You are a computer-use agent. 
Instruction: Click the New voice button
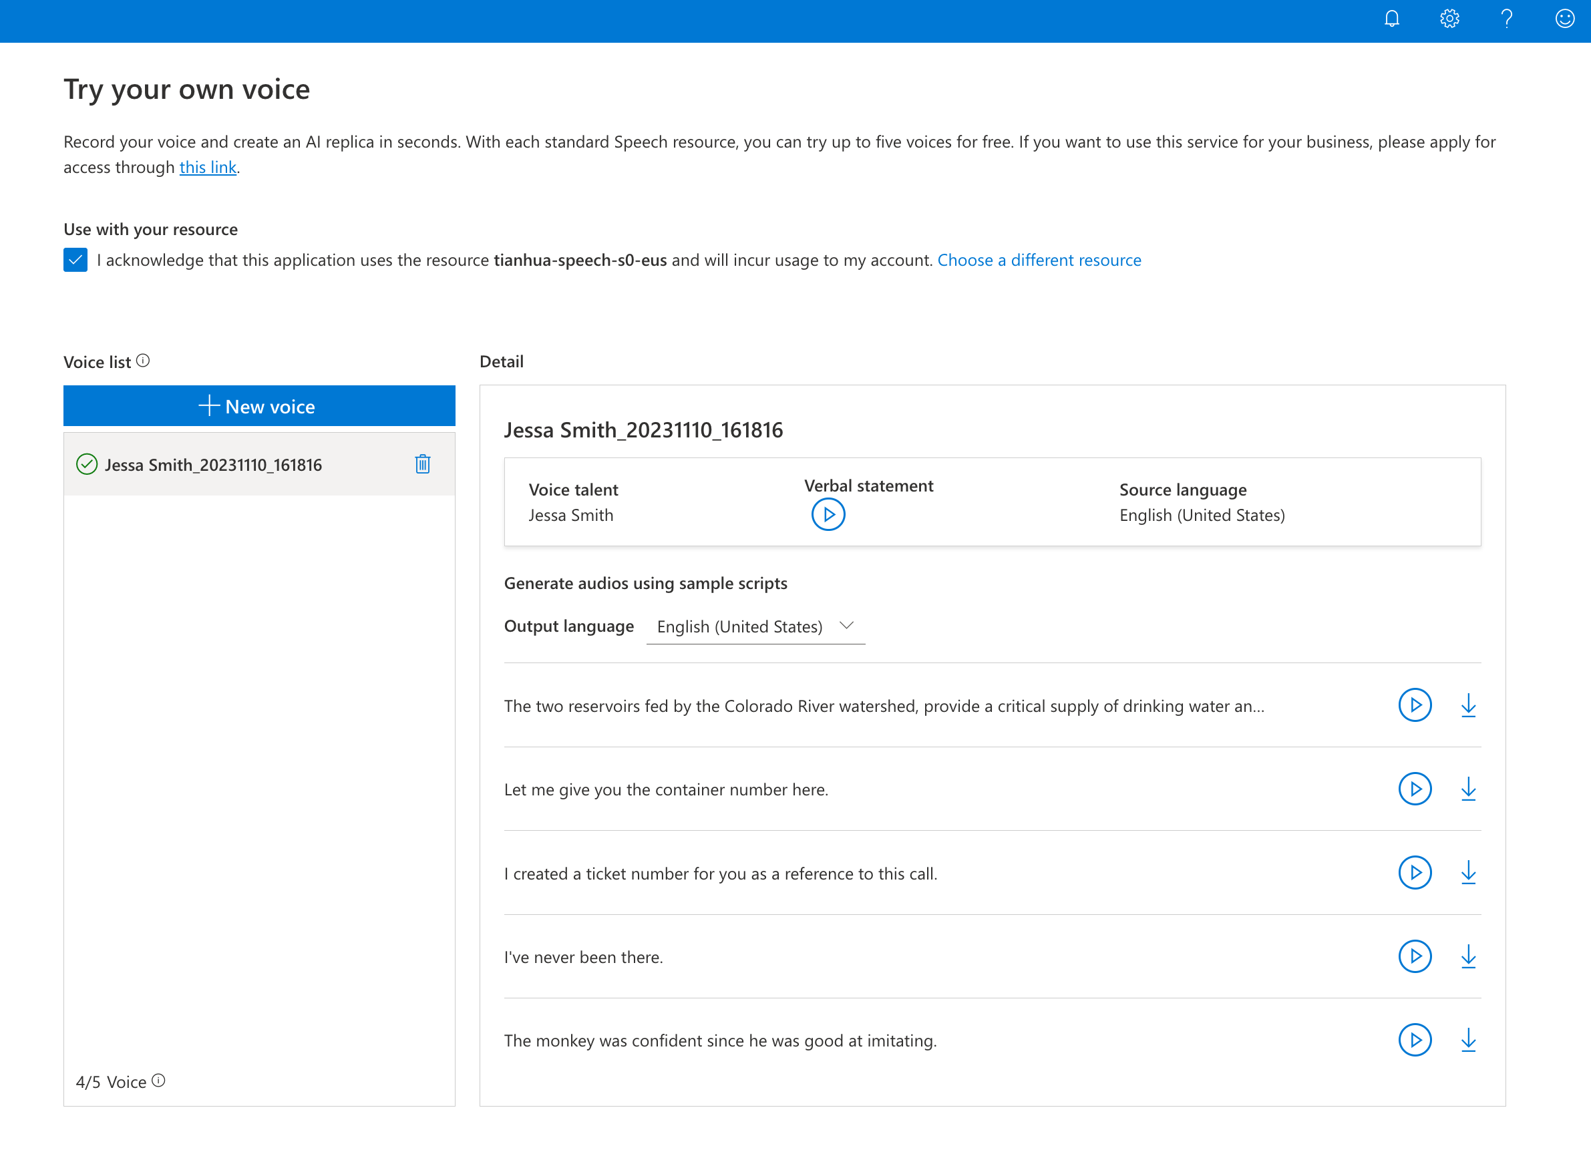tap(259, 406)
